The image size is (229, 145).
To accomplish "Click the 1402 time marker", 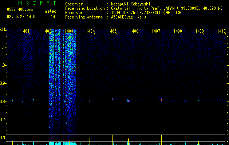I will click(47, 31).
